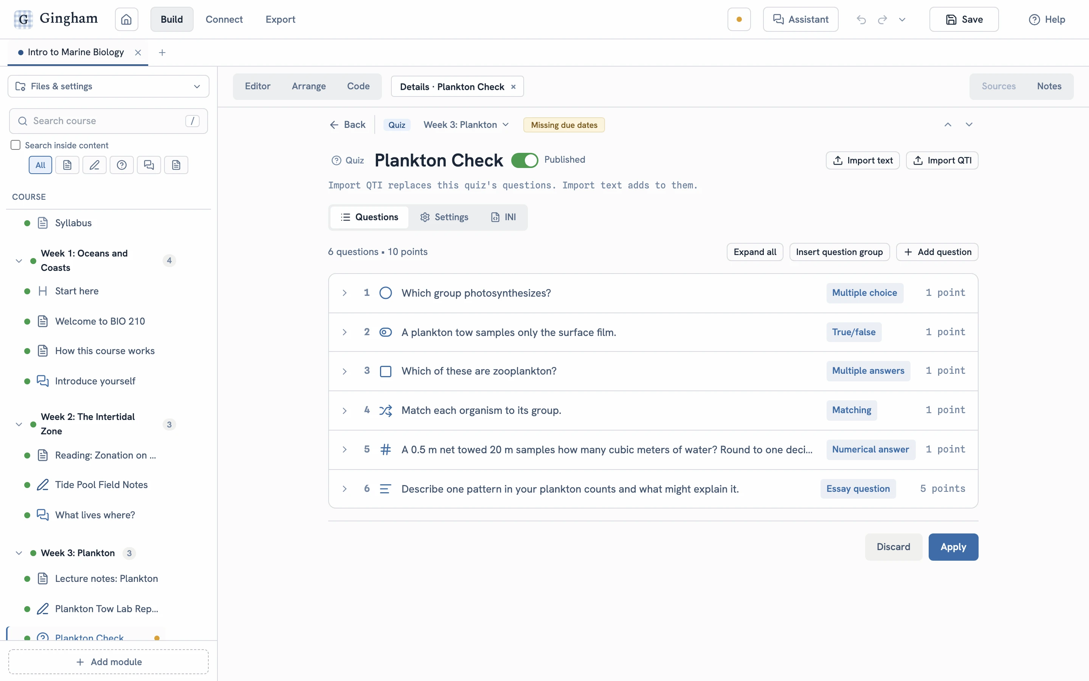Viewport: 1089px width, 681px height.
Task: Switch to the Settings tab
Action: pyautogui.click(x=444, y=217)
